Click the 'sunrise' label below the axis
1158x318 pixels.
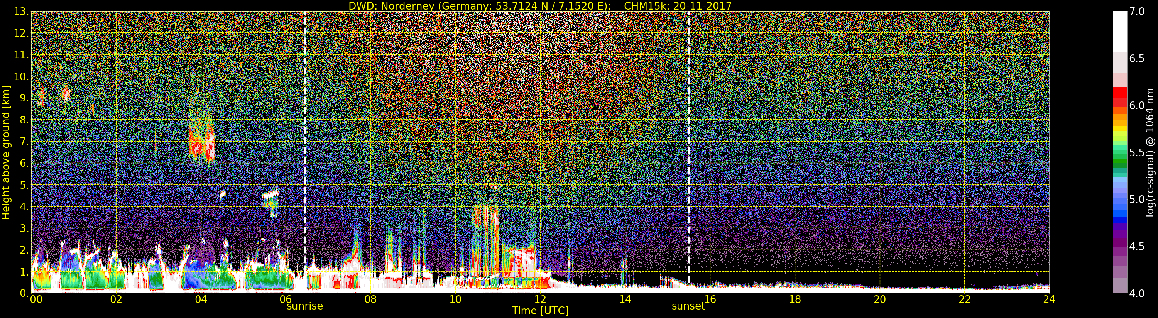click(305, 306)
